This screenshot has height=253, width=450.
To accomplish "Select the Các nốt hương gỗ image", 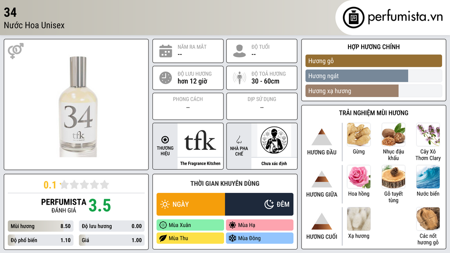I will [x=428, y=219].
